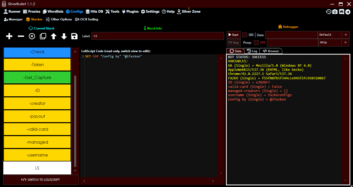Move the selected block up
The image size is (353, 187).
click(x=53, y=36)
